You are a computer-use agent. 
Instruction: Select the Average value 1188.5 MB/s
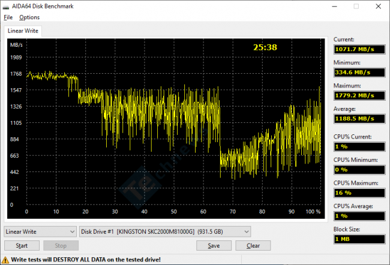click(x=359, y=119)
